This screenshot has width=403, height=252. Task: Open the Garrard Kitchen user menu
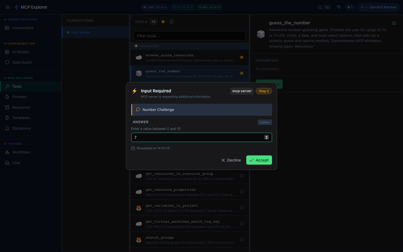(378, 7)
